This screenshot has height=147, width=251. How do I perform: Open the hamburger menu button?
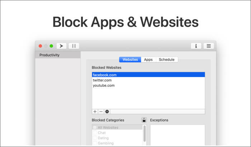click(x=209, y=46)
